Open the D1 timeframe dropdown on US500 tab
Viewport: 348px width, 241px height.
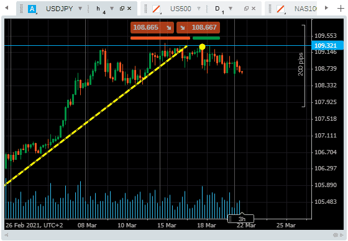231,9
